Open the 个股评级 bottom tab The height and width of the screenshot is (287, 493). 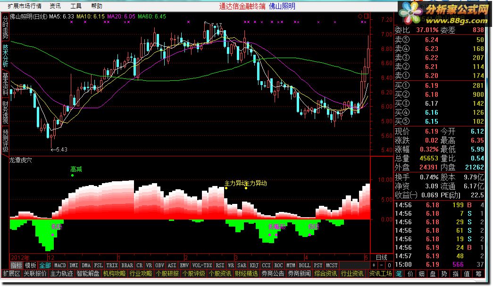(194, 273)
